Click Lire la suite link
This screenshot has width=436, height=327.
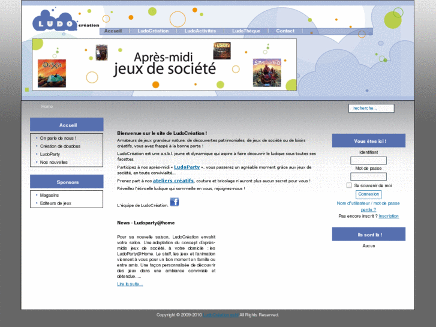130,284
